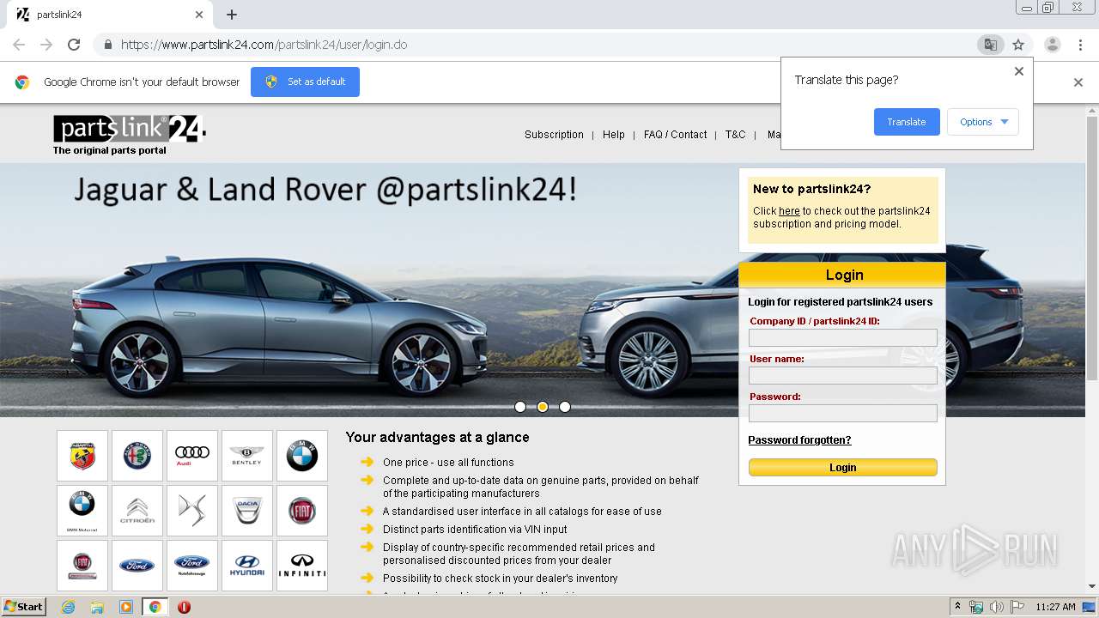Show first banner slide dot
This screenshot has height=618, width=1099.
coord(520,407)
